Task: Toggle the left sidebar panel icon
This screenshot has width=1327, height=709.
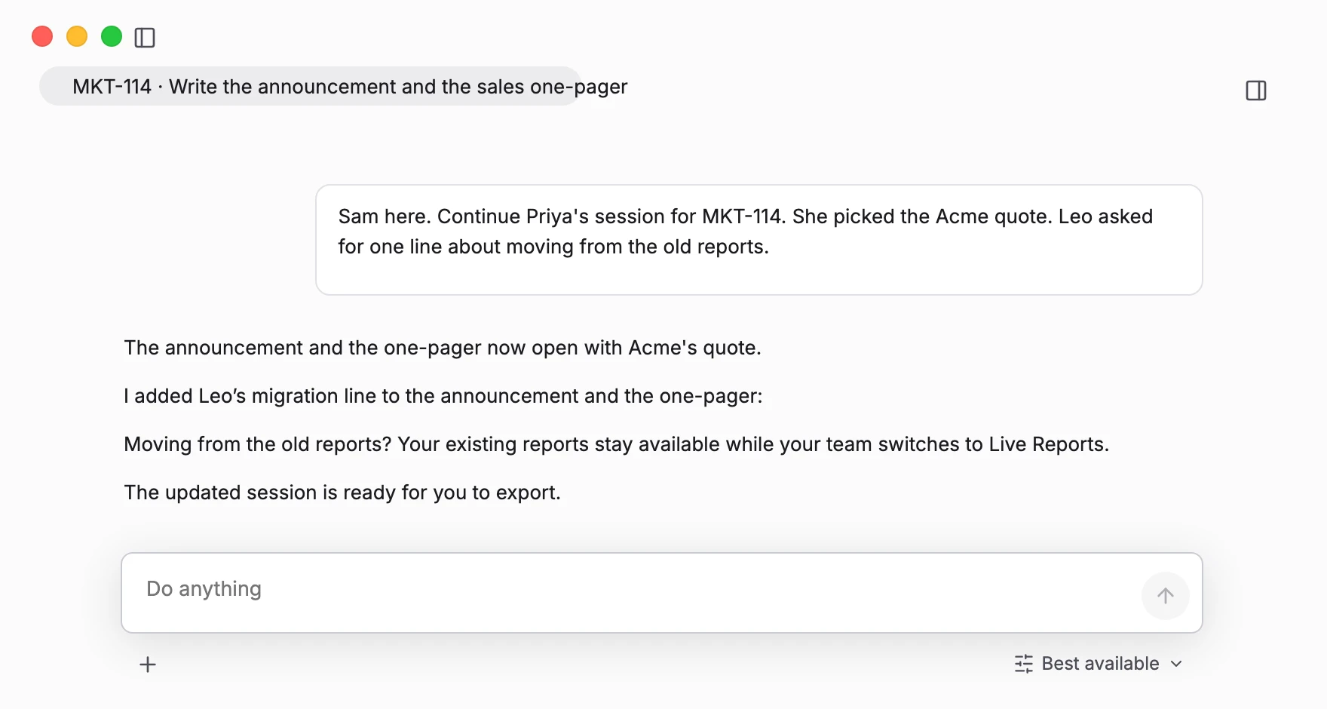Action: click(x=145, y=37)
